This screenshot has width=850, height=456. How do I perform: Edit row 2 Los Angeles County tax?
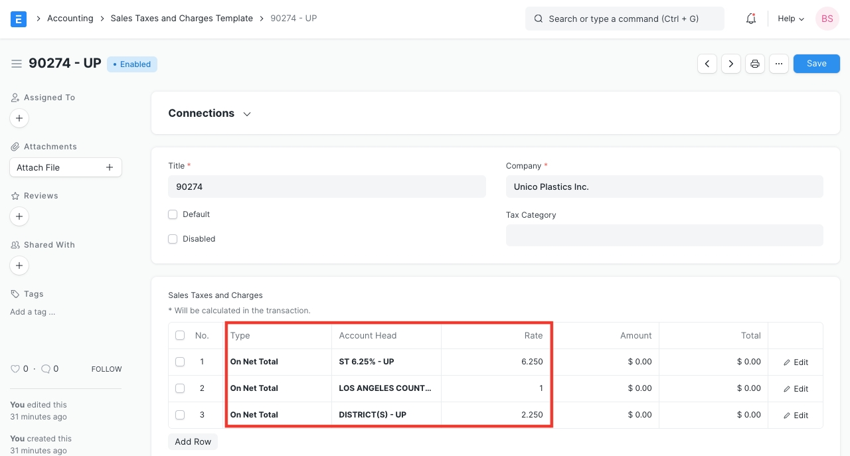coord(795,388)
